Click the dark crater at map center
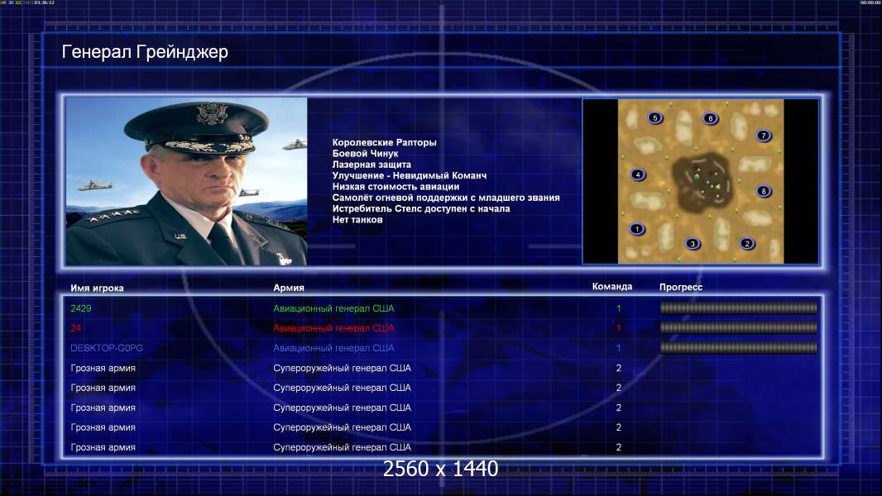 [703, 181]
